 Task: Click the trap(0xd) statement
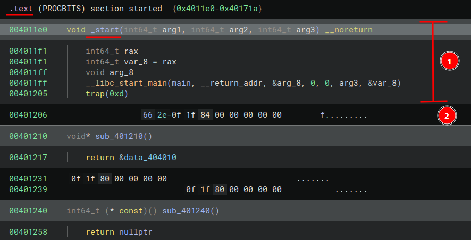click(x=107, y=94)
